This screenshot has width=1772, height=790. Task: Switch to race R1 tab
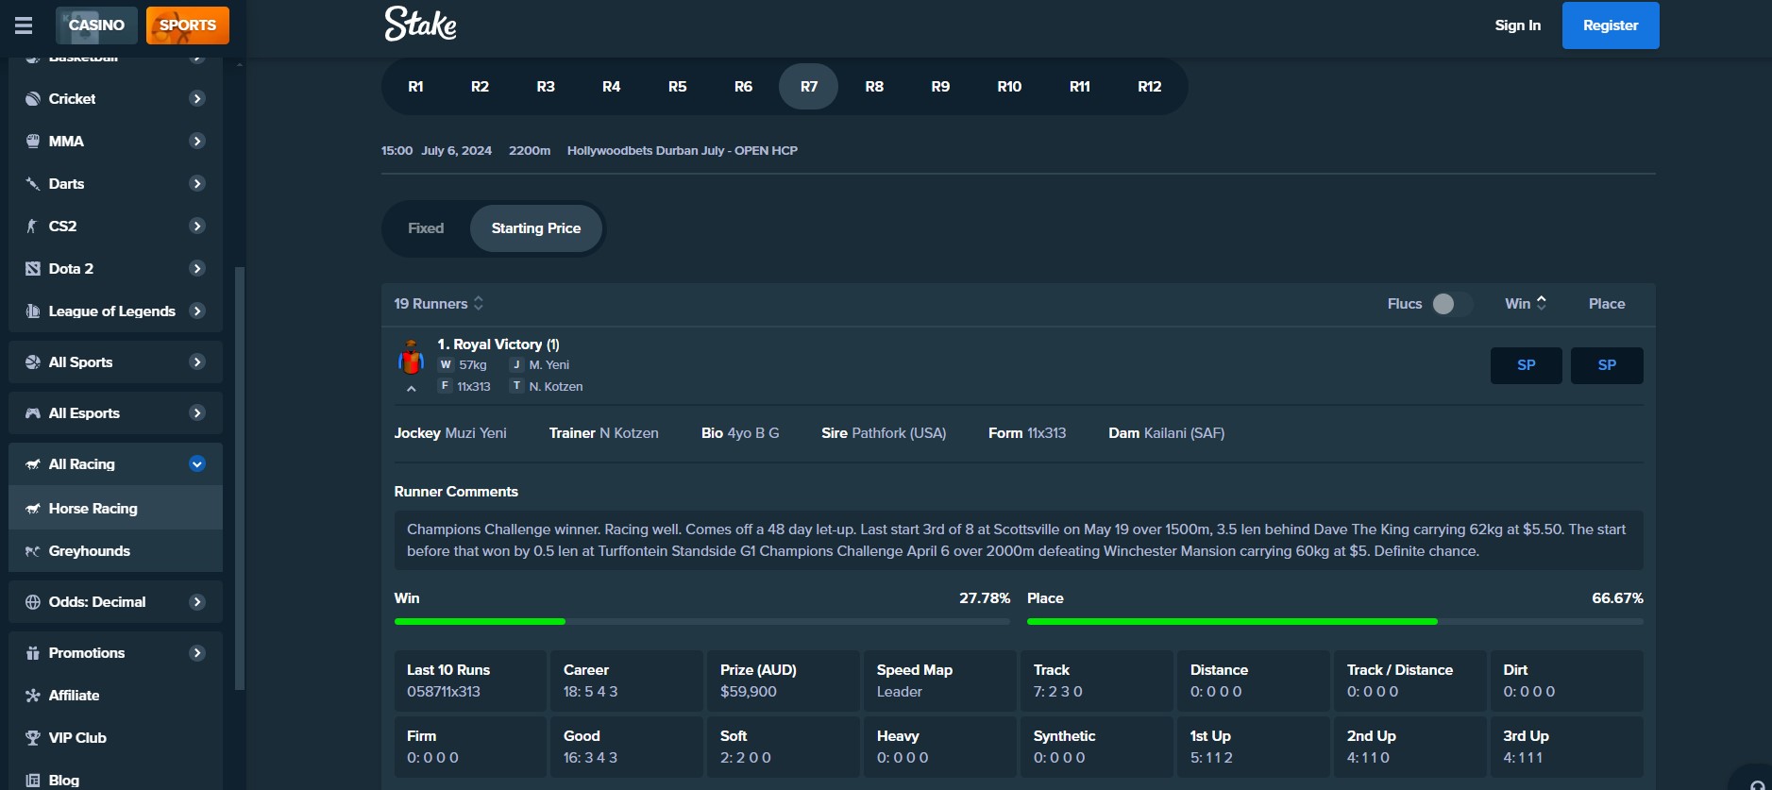pos(415,86)
